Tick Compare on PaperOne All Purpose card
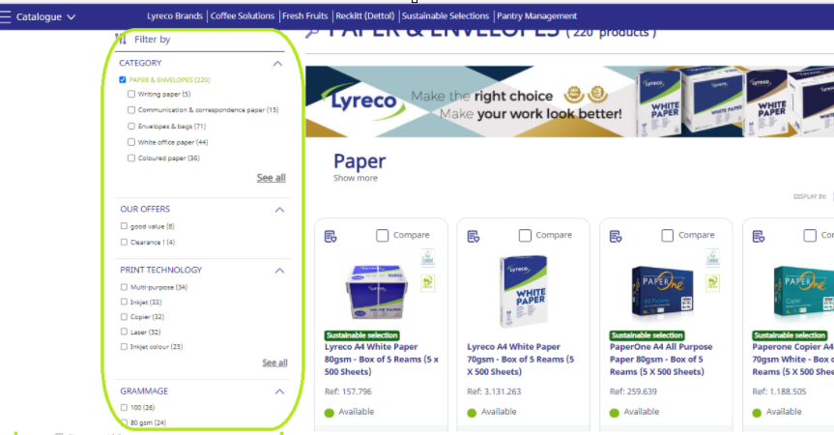The height and width of the screenshot is (435, 834). coord(667,235)
